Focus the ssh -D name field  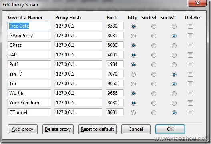(29, 74)
